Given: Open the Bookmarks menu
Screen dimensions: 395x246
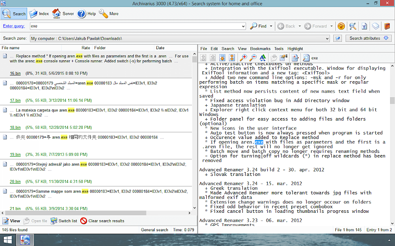Looking at the screenshot, I should point(260,49).
